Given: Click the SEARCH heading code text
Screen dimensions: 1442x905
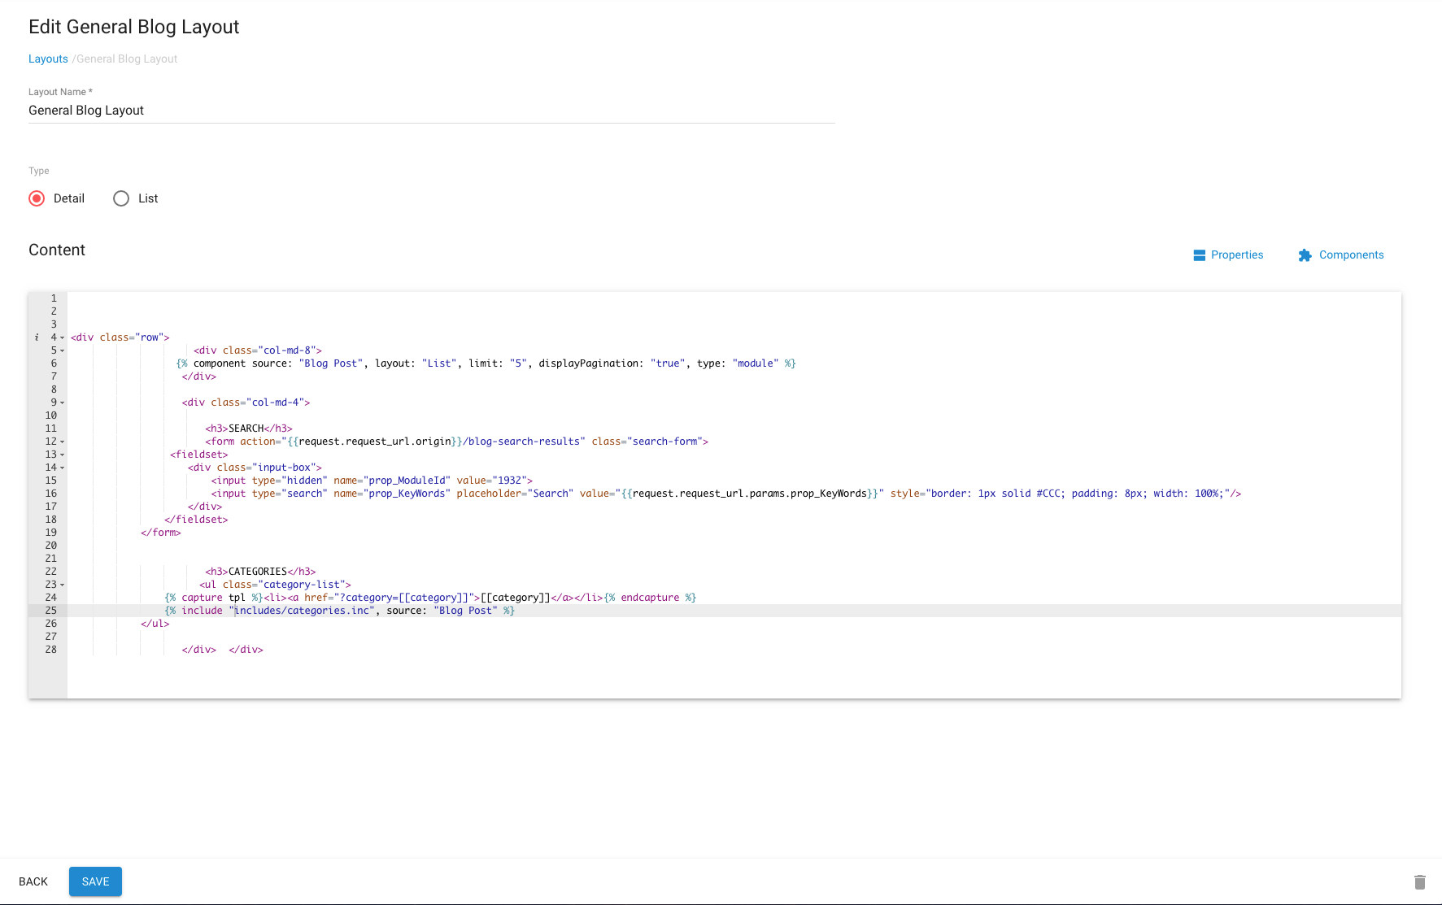Looking at the screenshot, I should point(246,429).
